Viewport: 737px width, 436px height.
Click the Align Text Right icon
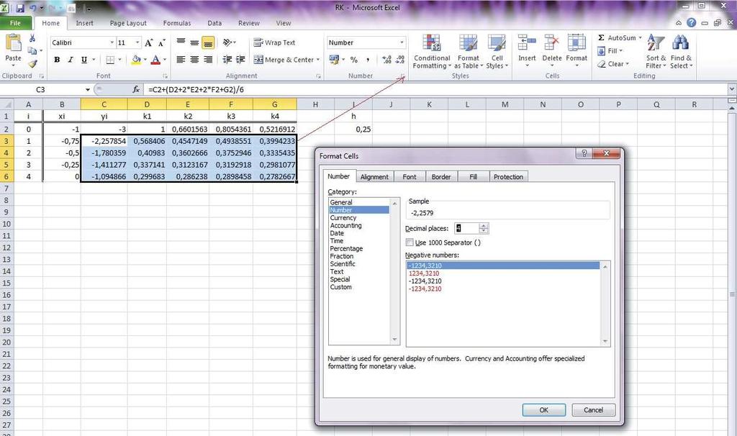(208, 60)
